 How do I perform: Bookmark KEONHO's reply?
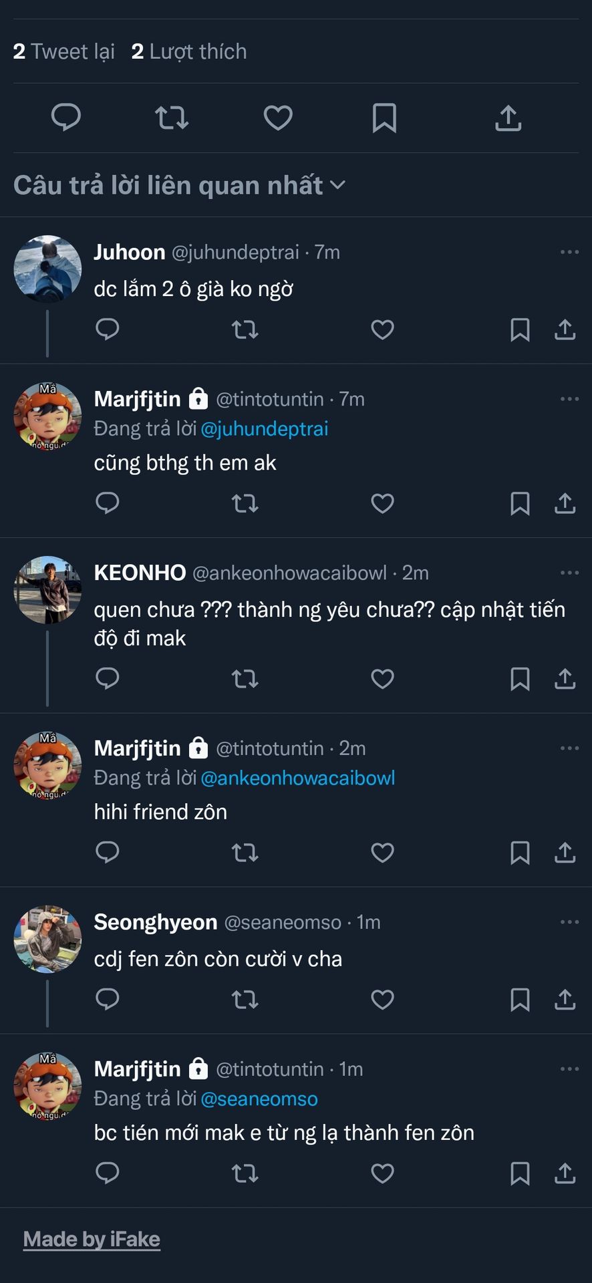tap(520, 679)
